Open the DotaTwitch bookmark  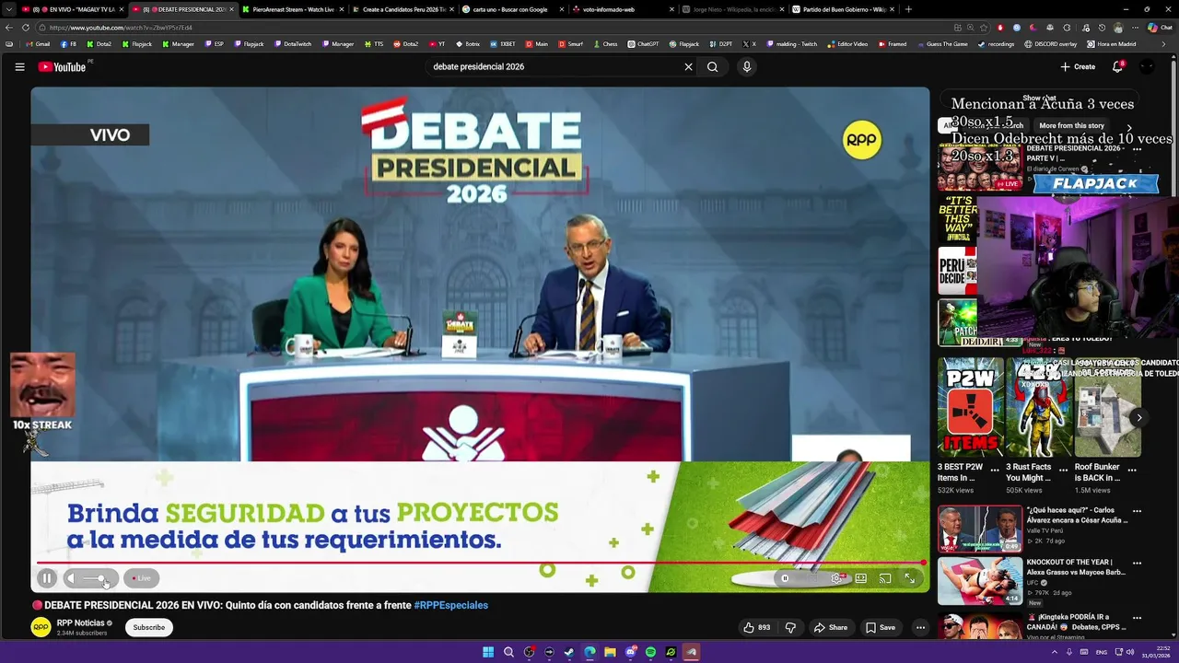pyautogui.click(x=292, y=44)
